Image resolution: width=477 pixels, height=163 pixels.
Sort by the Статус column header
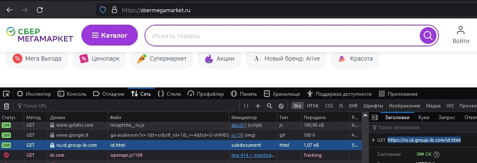[x=12, y=117]
